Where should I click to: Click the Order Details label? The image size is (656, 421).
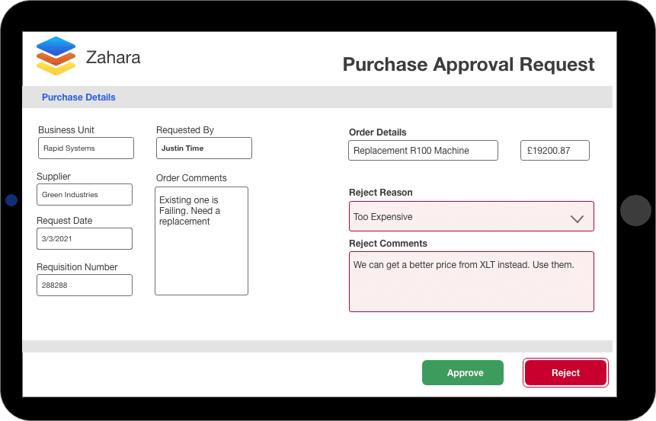tap(377, 132)
